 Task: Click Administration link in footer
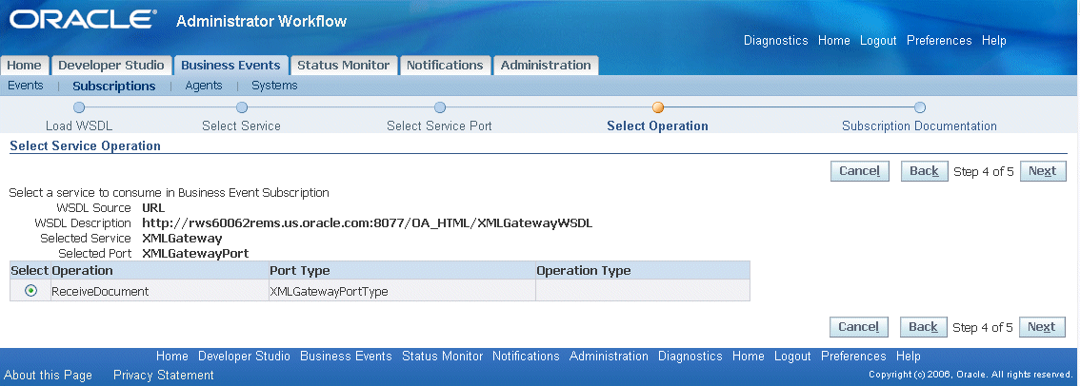click(x=609, y=357)
